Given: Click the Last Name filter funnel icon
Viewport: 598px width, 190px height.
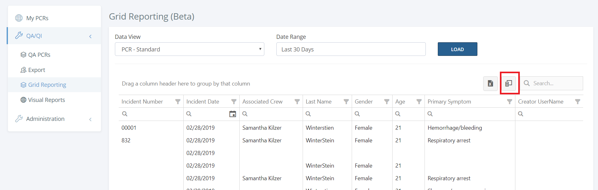Looking at the screenshot, I should [x=346, y=102].
